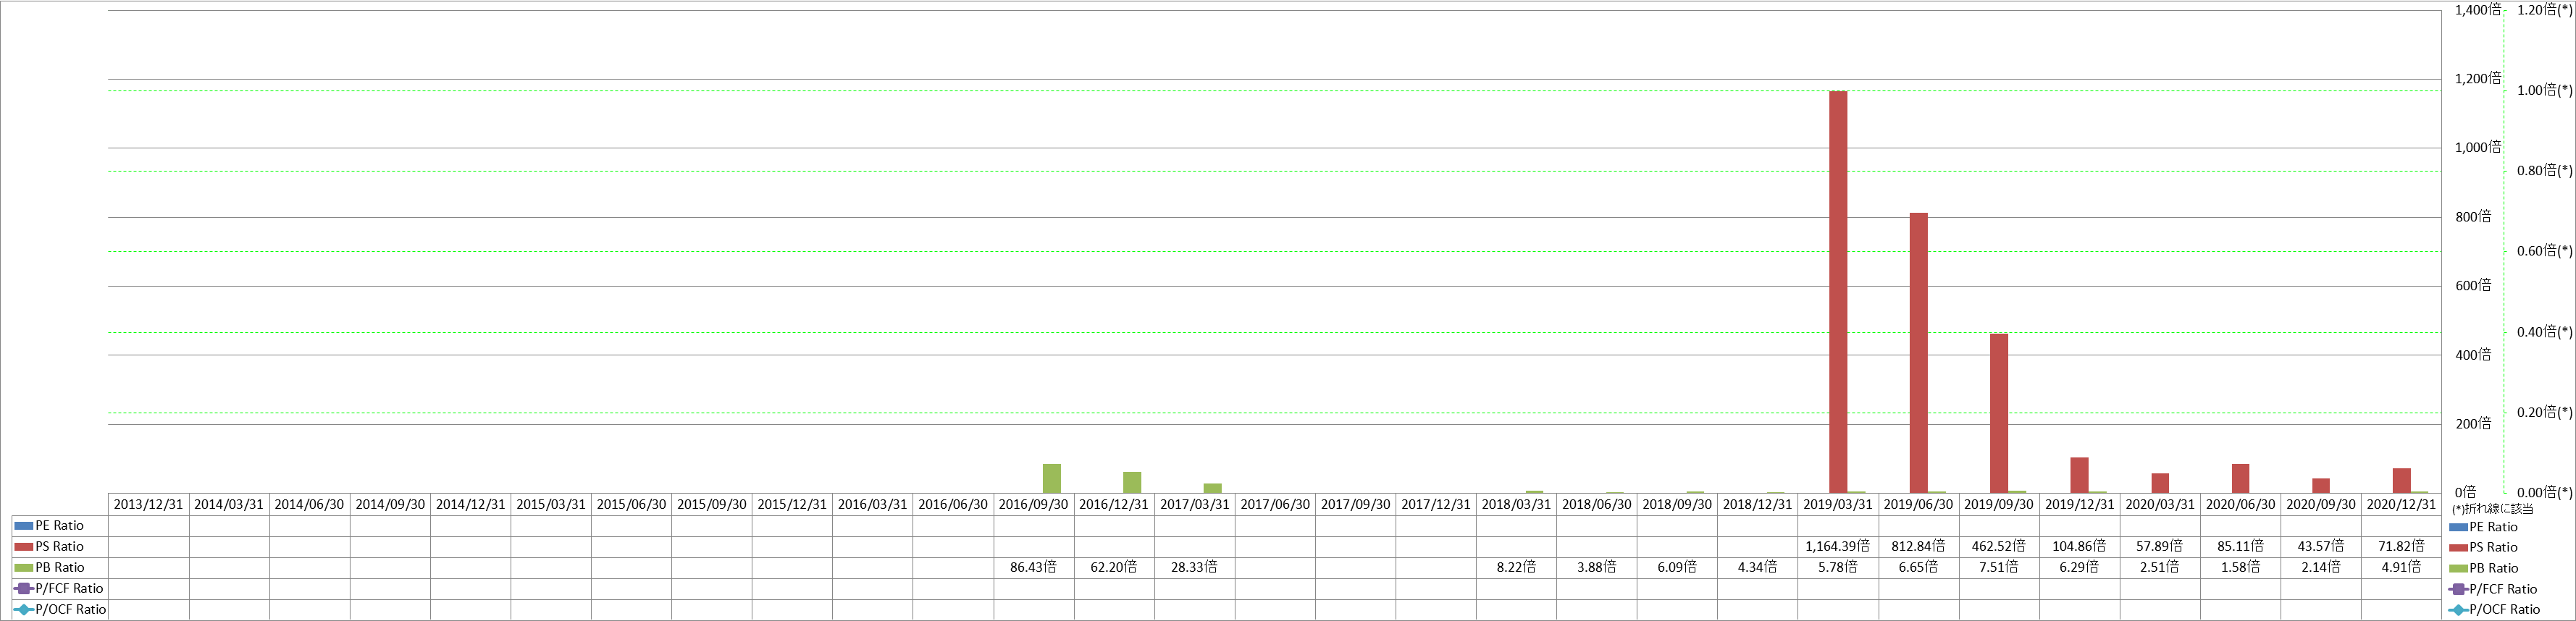Select the red PS Ratio bar for 2020/03/31
The width and height of the screenshot is (2576, 621).
click(x=2160, y=483)
